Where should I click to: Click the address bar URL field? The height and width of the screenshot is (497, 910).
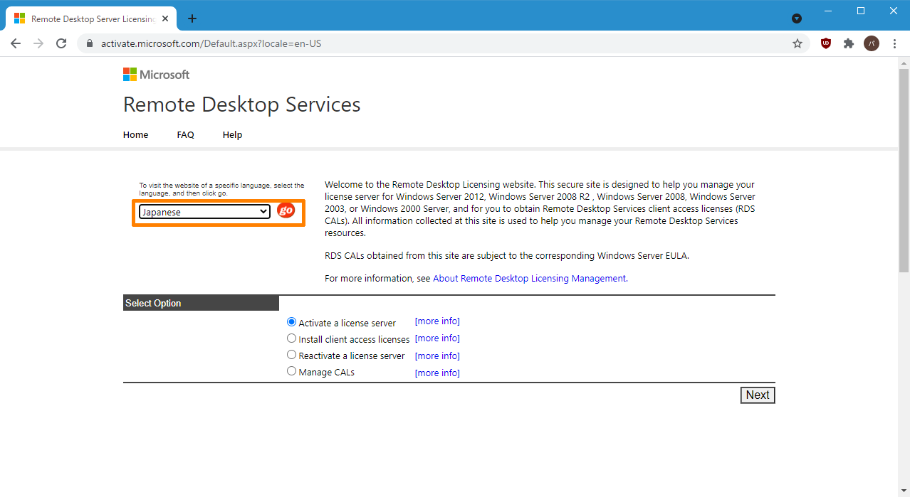point(441,43)
